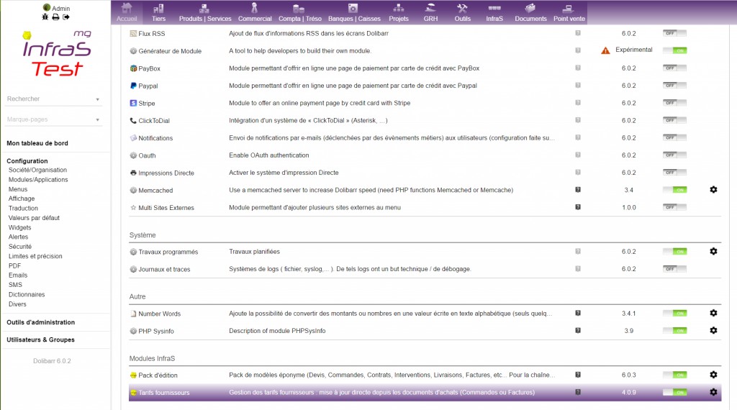Image resolution: width=737 pixels, height=410 pixels.
Task: Click the Oauth module name
Action: click(x=147, y=155)
